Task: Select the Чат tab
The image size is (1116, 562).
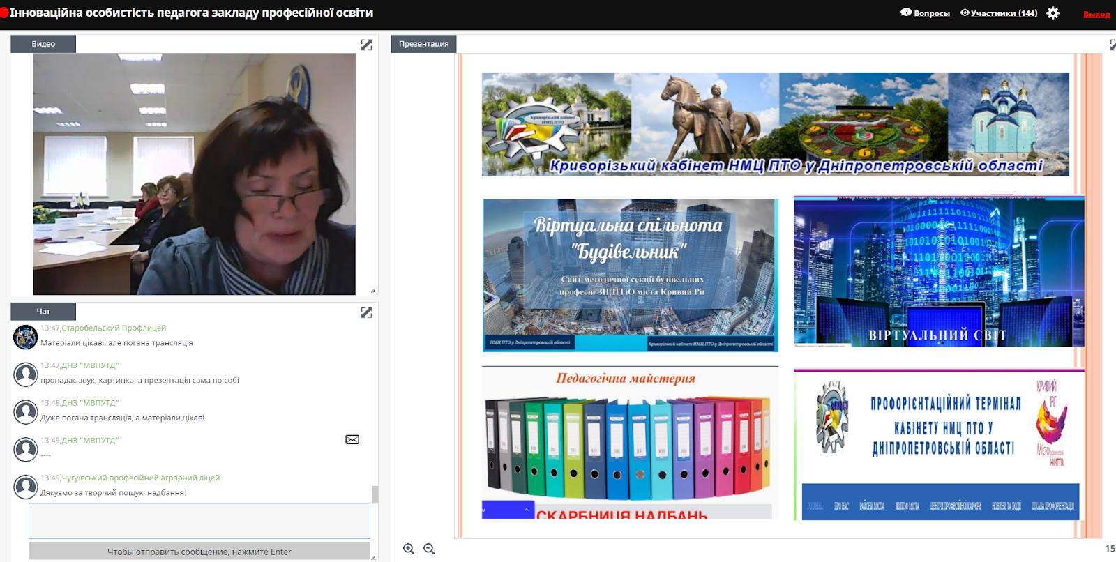Action: 43,311
